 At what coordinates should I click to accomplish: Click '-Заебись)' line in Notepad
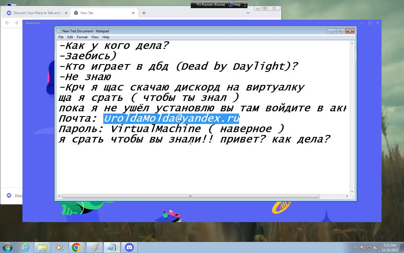coord(88,56)
